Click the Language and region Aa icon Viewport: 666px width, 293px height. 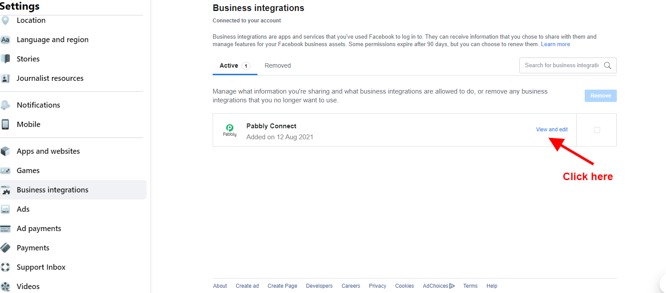coord(5,40)
